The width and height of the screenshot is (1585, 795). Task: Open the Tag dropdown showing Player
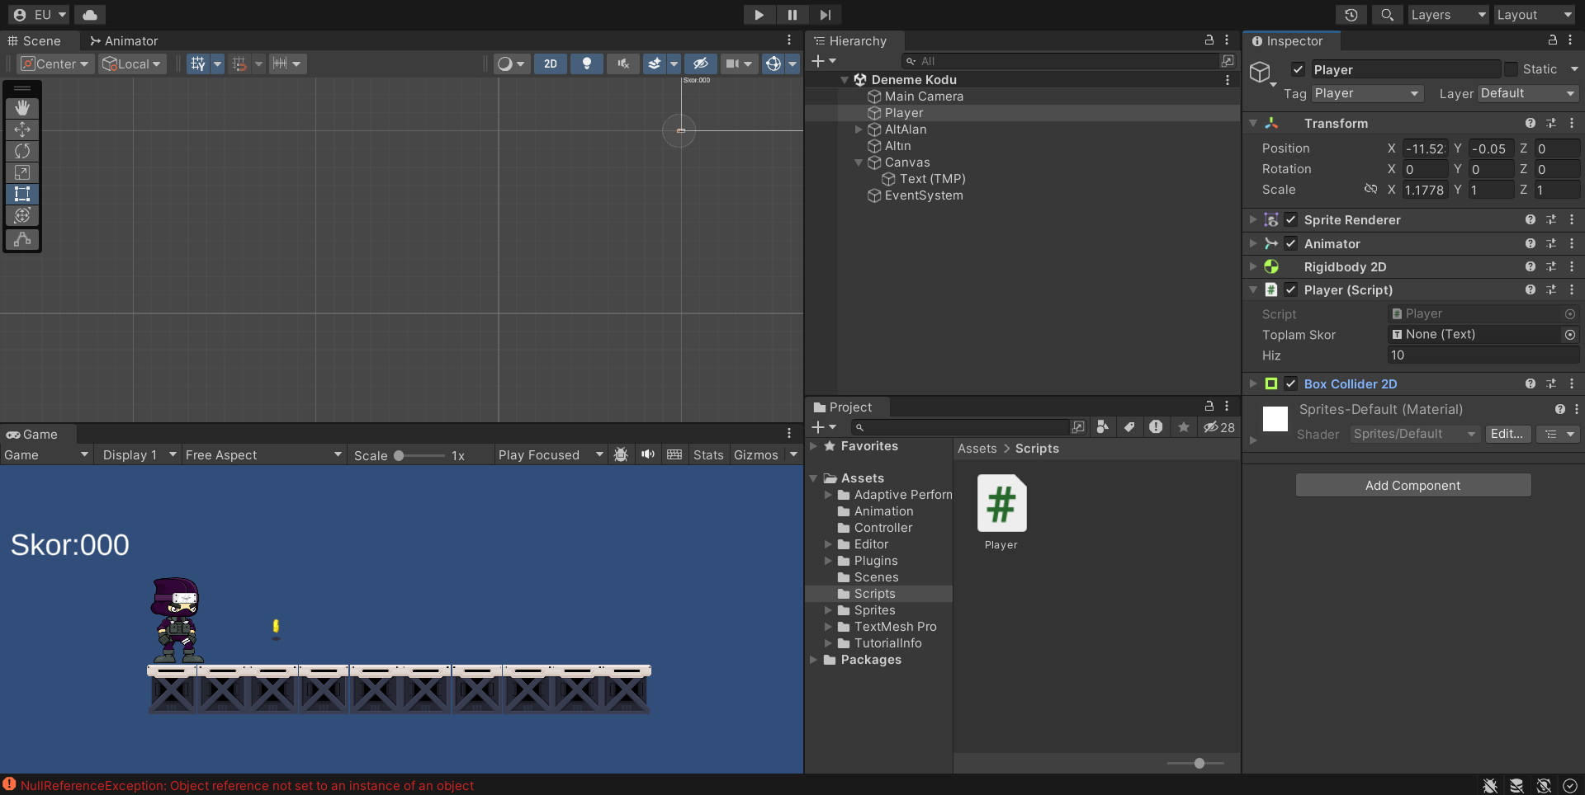pos(1367,93)
